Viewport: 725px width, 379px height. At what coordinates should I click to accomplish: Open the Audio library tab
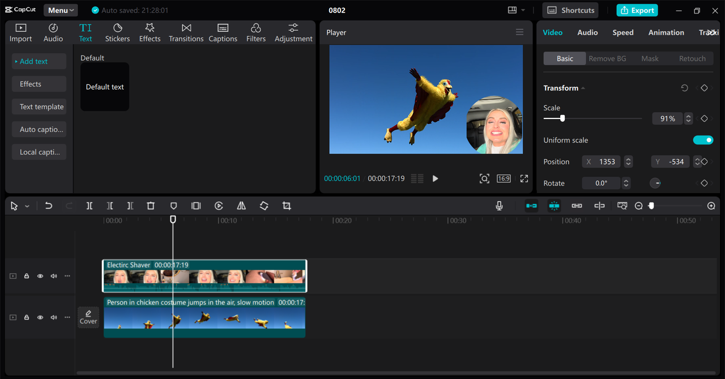[53, 33]
